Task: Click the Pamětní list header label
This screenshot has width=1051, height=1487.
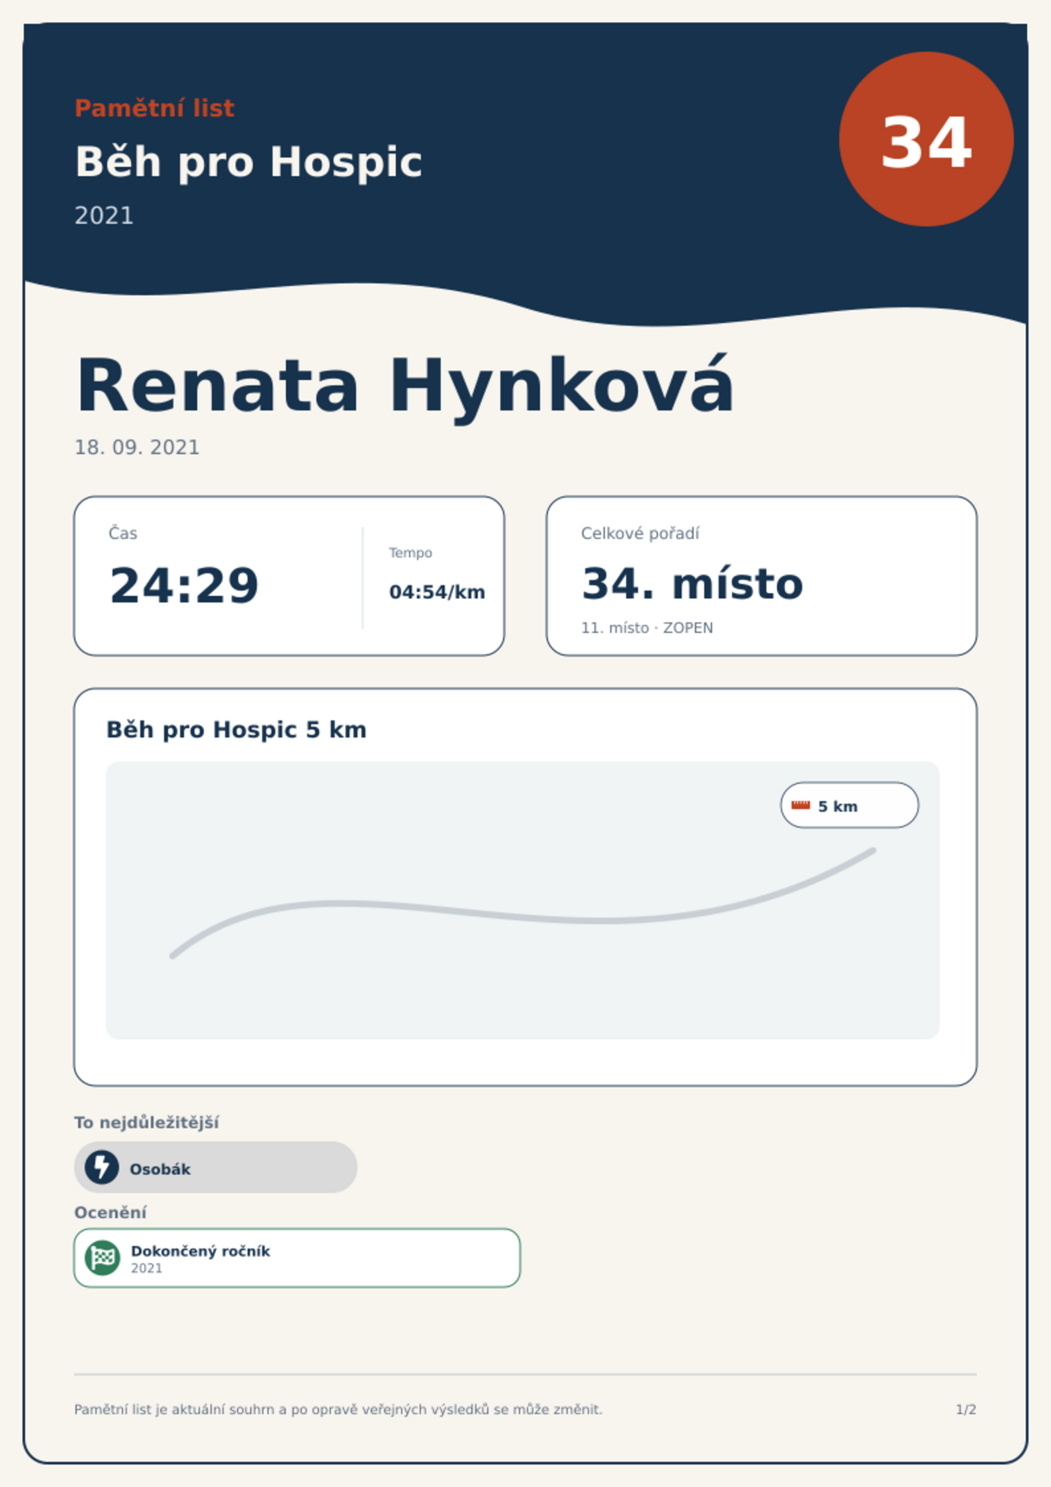Action: coord(154,109)
